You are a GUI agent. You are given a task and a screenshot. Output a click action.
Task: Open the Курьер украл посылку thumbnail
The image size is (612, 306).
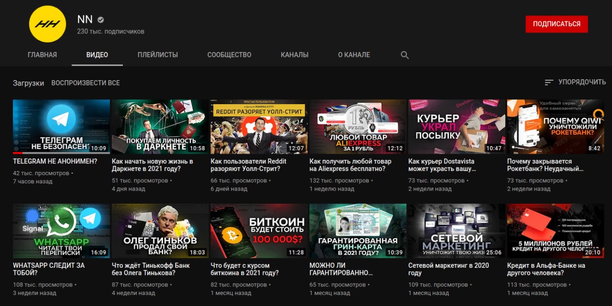point(457,127)
